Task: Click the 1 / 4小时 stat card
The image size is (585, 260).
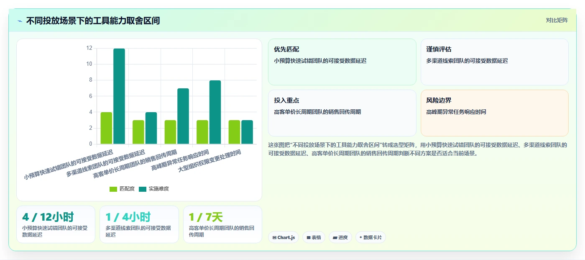Action: (139, 224)
